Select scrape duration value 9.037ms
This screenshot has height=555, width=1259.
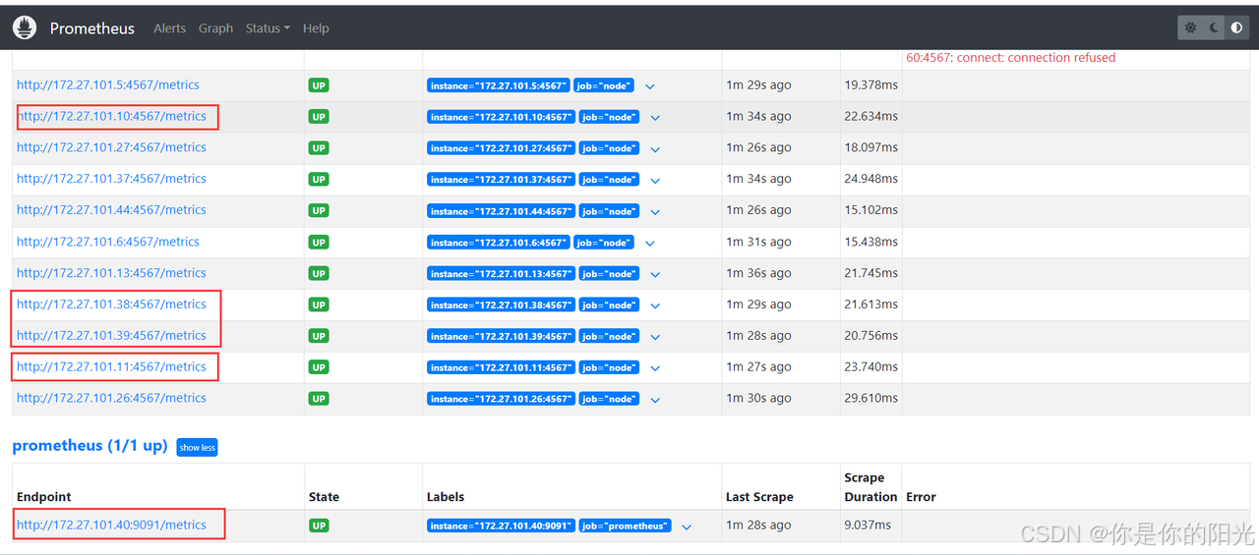[868, 525]
